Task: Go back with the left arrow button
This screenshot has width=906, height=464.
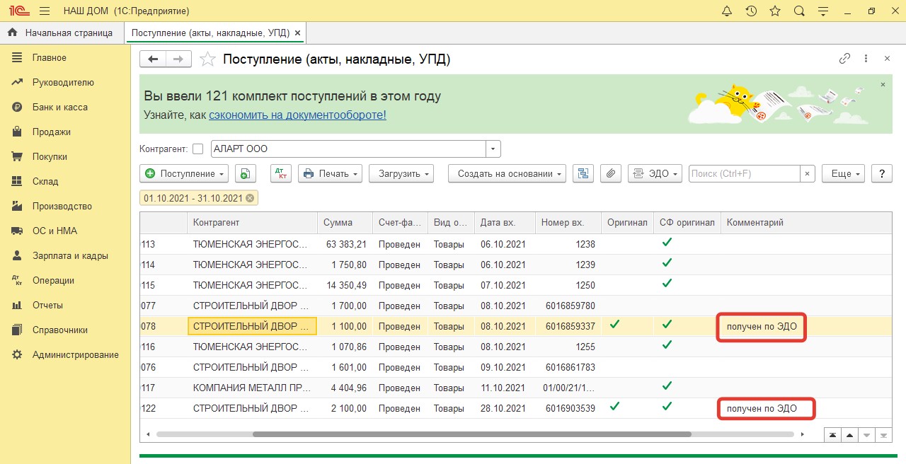Action: (x=153, y=59)
